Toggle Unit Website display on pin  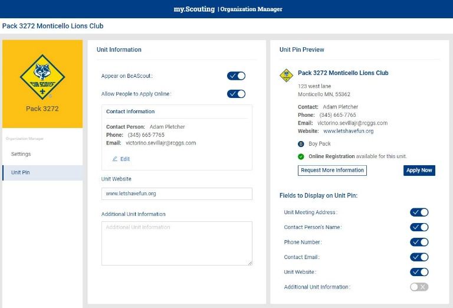click(419, 272)
